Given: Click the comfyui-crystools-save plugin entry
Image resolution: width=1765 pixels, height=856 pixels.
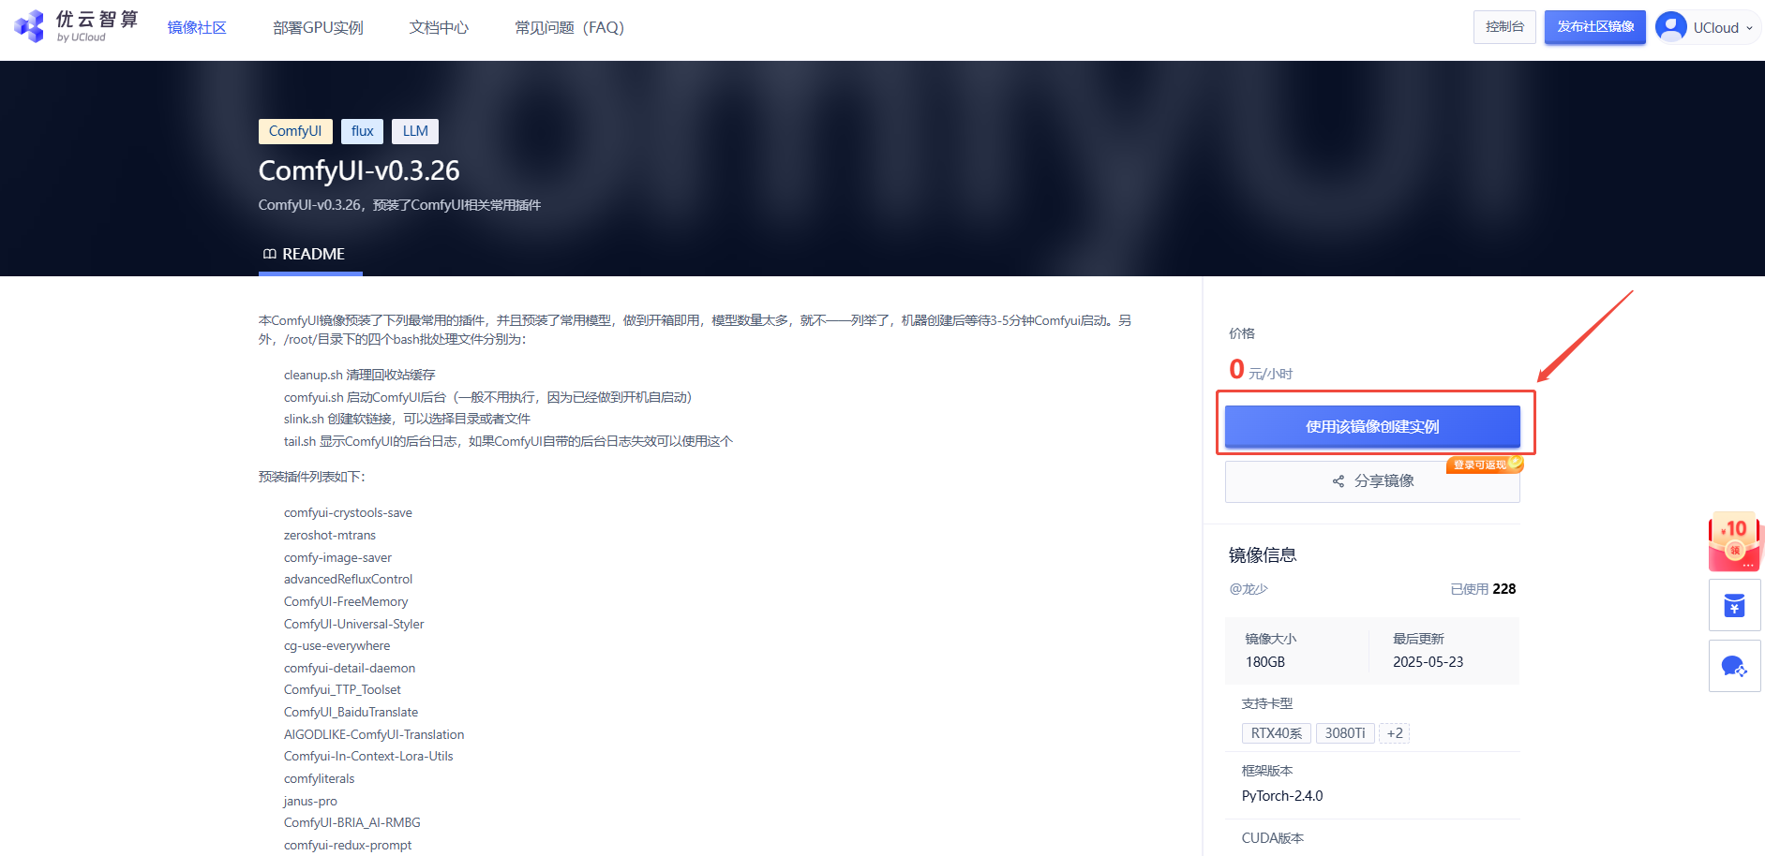Looking at the screenshot, I should point(348,513).
